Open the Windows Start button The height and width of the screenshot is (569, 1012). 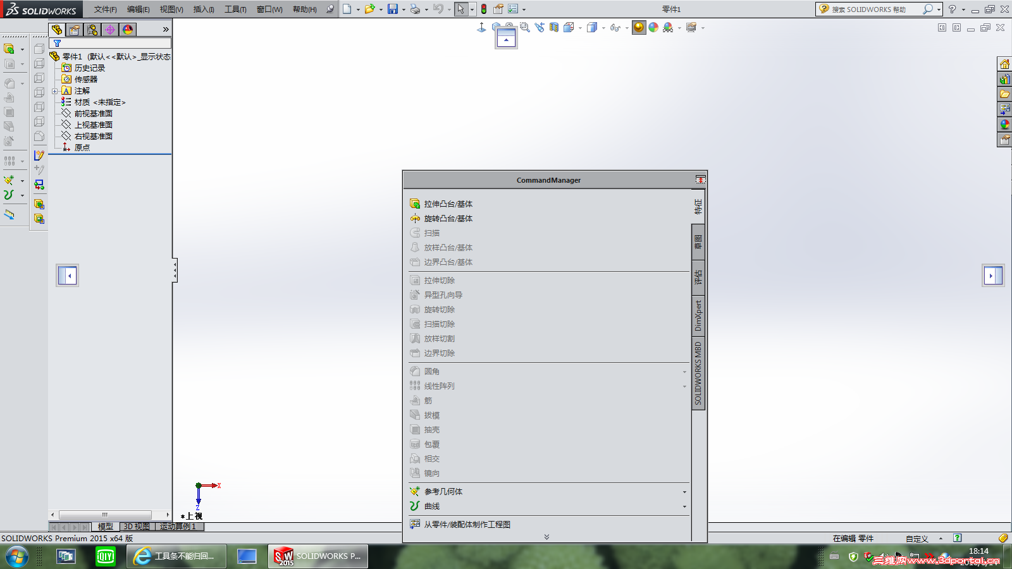[x=17, y=556]
